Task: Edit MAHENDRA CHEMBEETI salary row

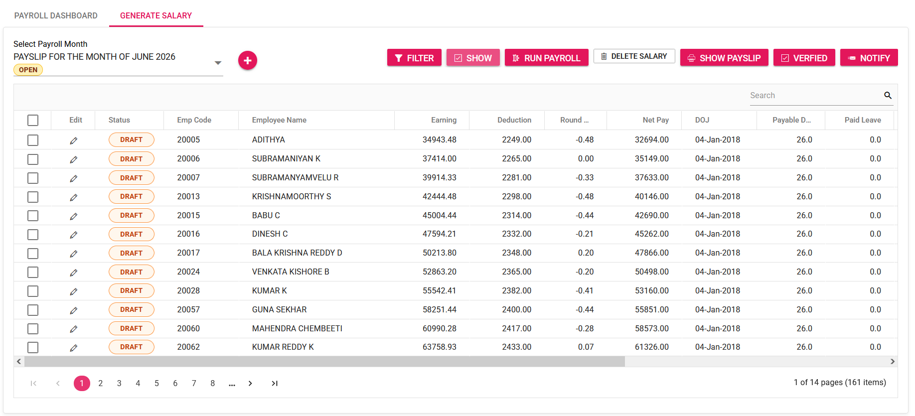Action: point(74,329)
